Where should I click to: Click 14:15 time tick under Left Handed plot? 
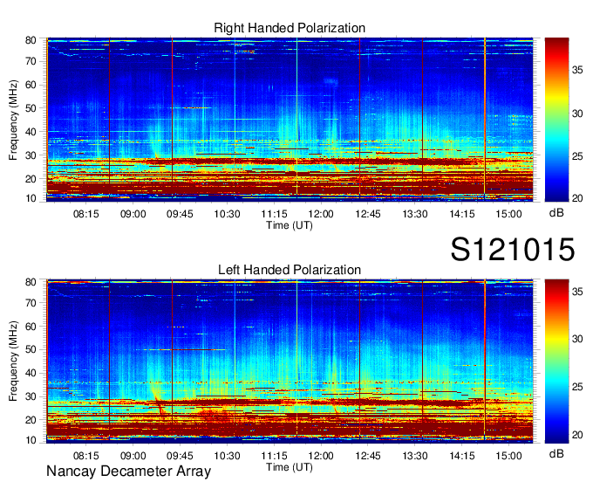pyautogui.click(x=462, y=456)
